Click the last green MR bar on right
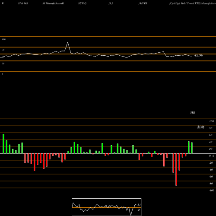216x216 pixels. [x=192, y=148]
